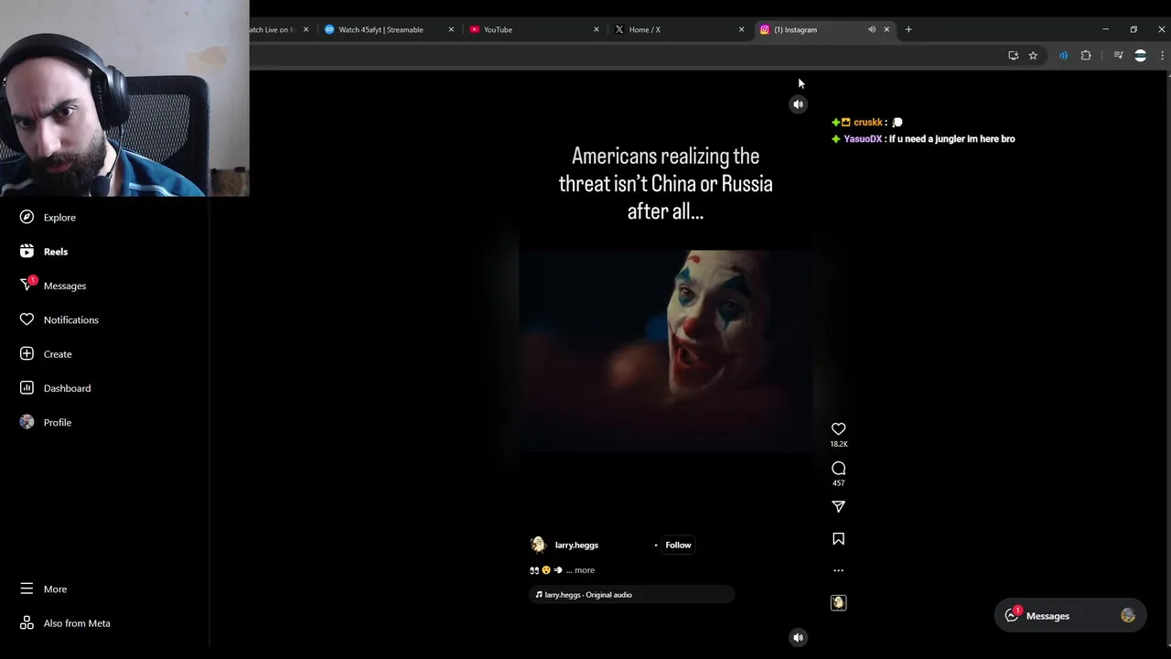This screenshot has width=1171, height=659.
Task: Follow larry.heggs
Action: pyautogui.click(x=678, y=545)
